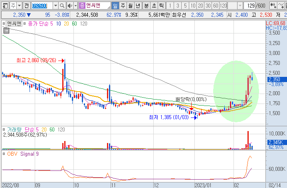Click the orange 20 volume average legend
Viewport: 287px width, 188px height.
[x=44, y=129]
